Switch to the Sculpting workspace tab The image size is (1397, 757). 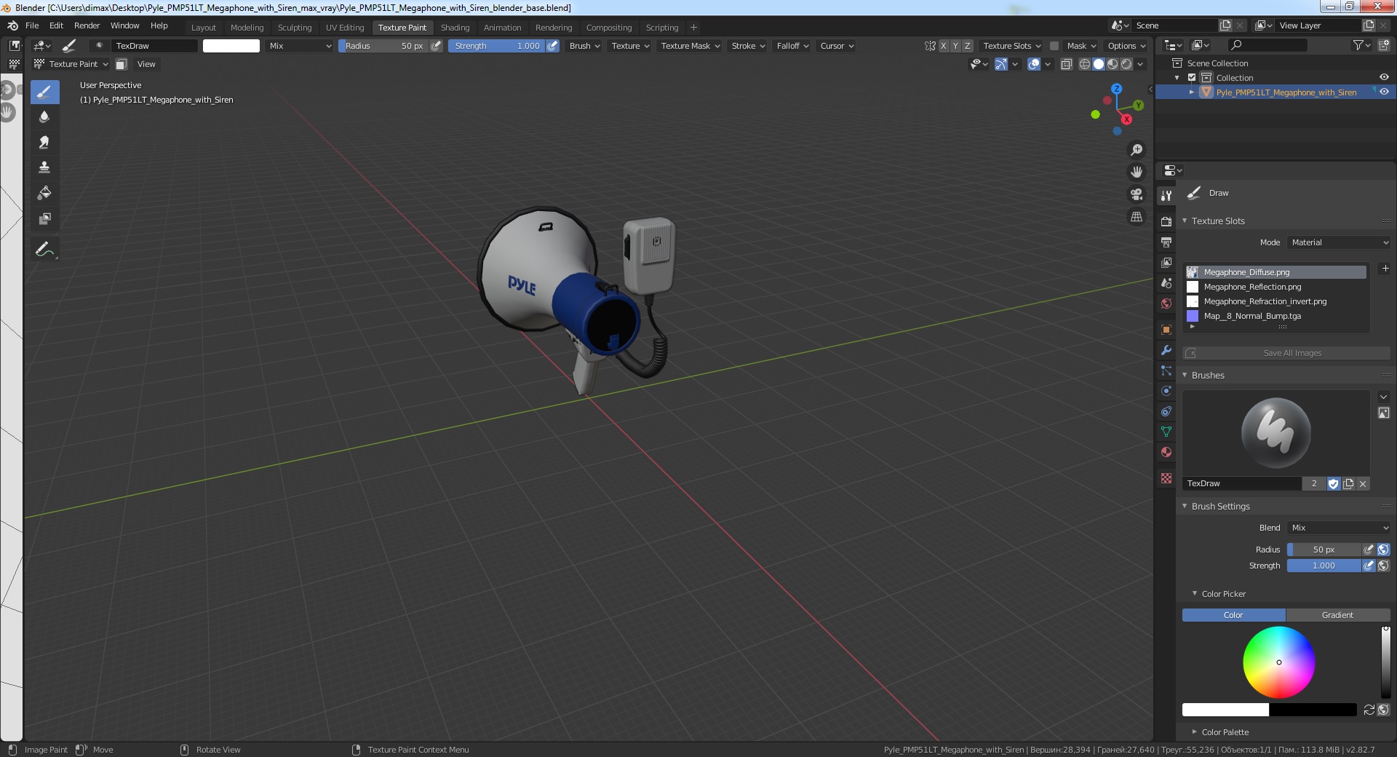point(295,28)
